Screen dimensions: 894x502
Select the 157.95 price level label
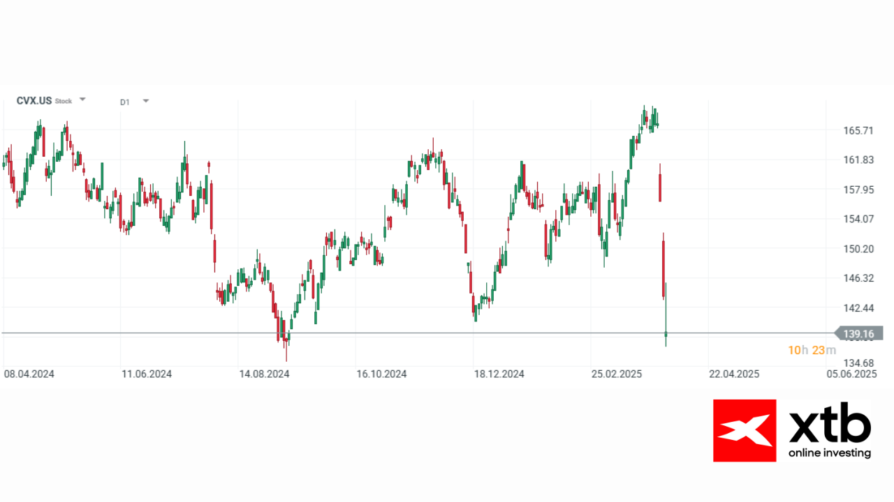pos(858,190)
